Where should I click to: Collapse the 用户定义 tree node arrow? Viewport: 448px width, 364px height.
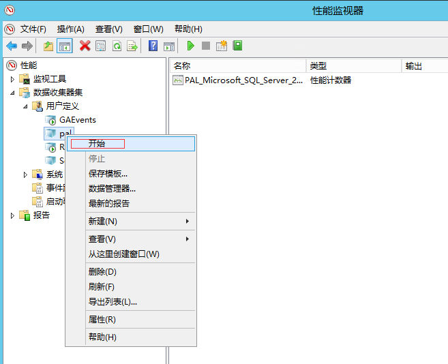[25, 106]
